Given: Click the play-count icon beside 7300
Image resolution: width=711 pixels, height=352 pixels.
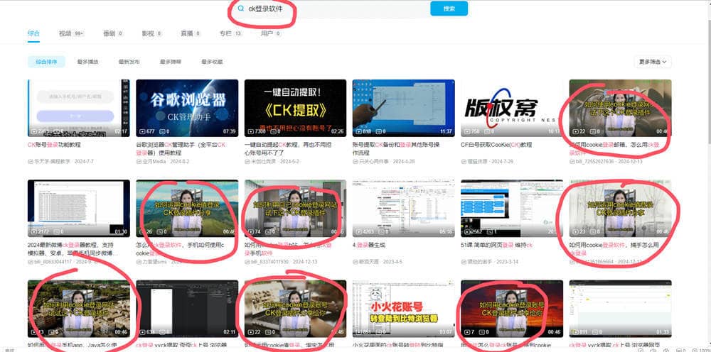Looking at the screenshot, I should [251, 132].
